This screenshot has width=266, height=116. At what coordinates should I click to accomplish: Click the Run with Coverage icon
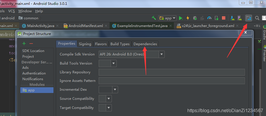point(202,18)
